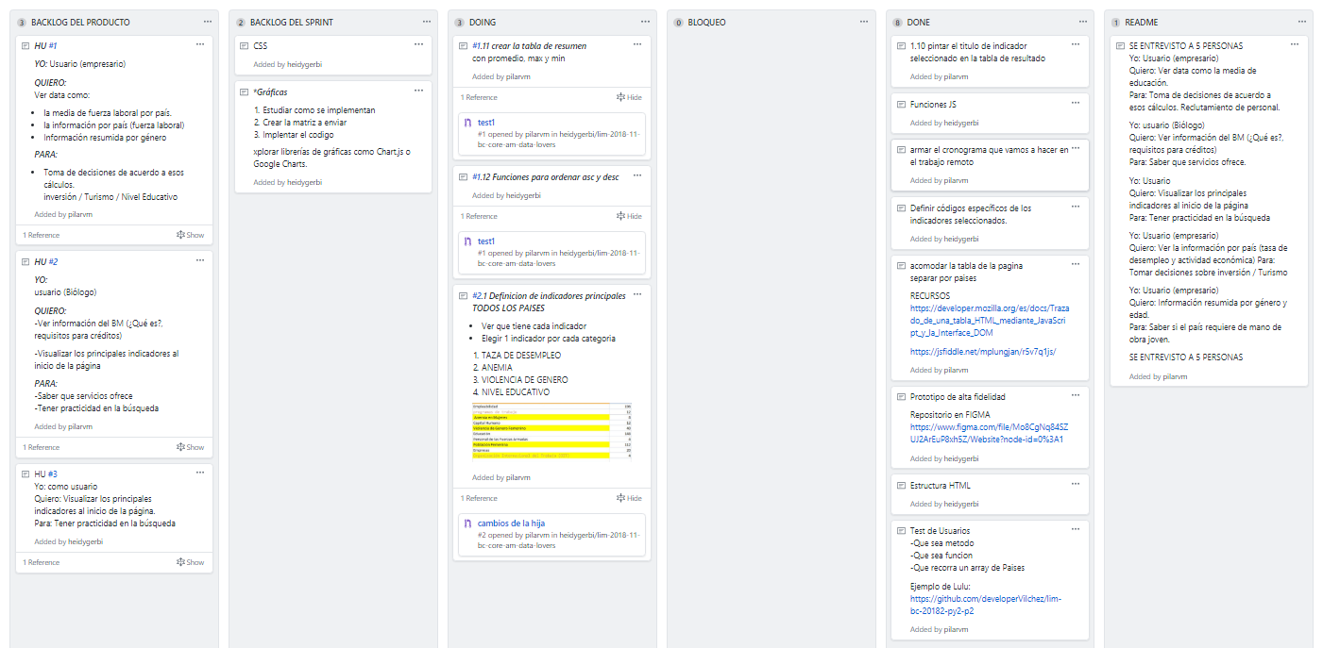
Task: Open Estructura HTML card menu
Action: click(1076, 485)
